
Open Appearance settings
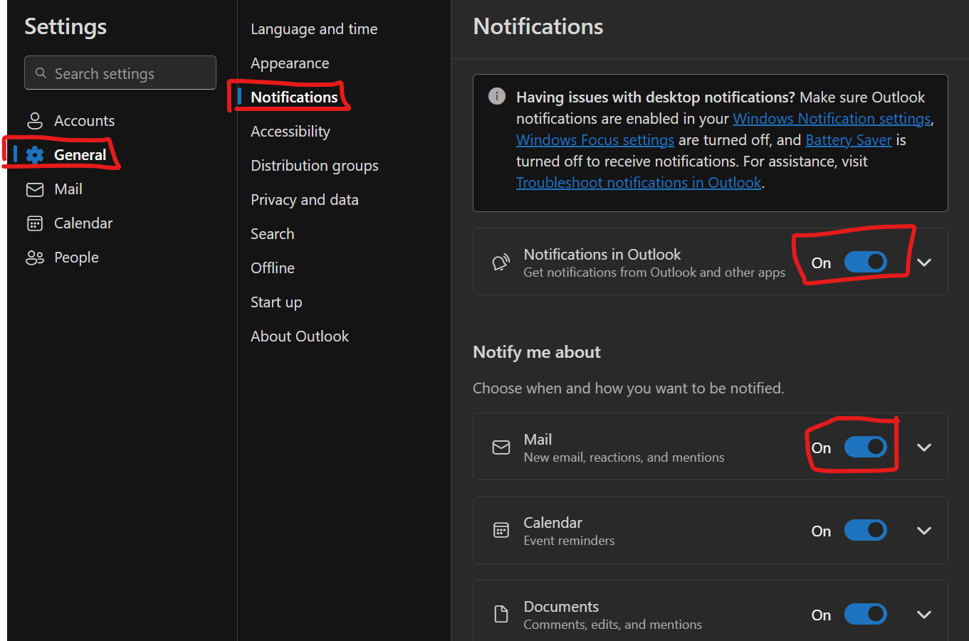pyautogui.click(x=290, y=63)
